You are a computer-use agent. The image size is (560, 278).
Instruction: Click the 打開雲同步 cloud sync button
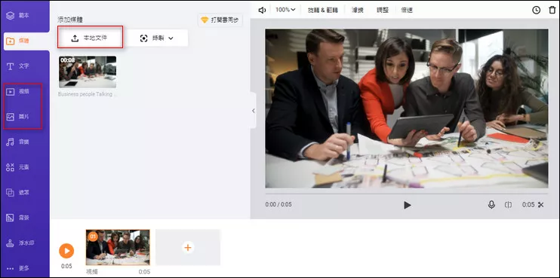tap(220, 20)
